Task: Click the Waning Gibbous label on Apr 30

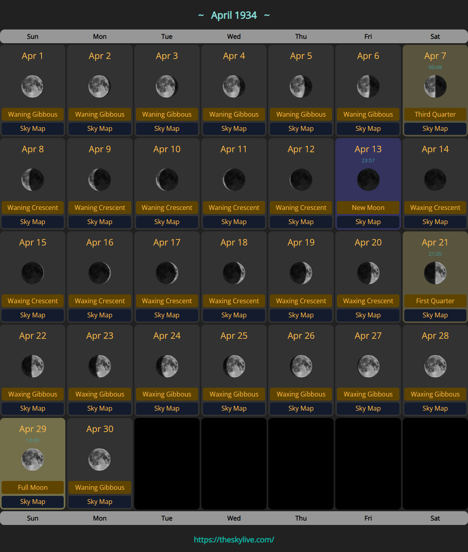Action: (100, 488)
